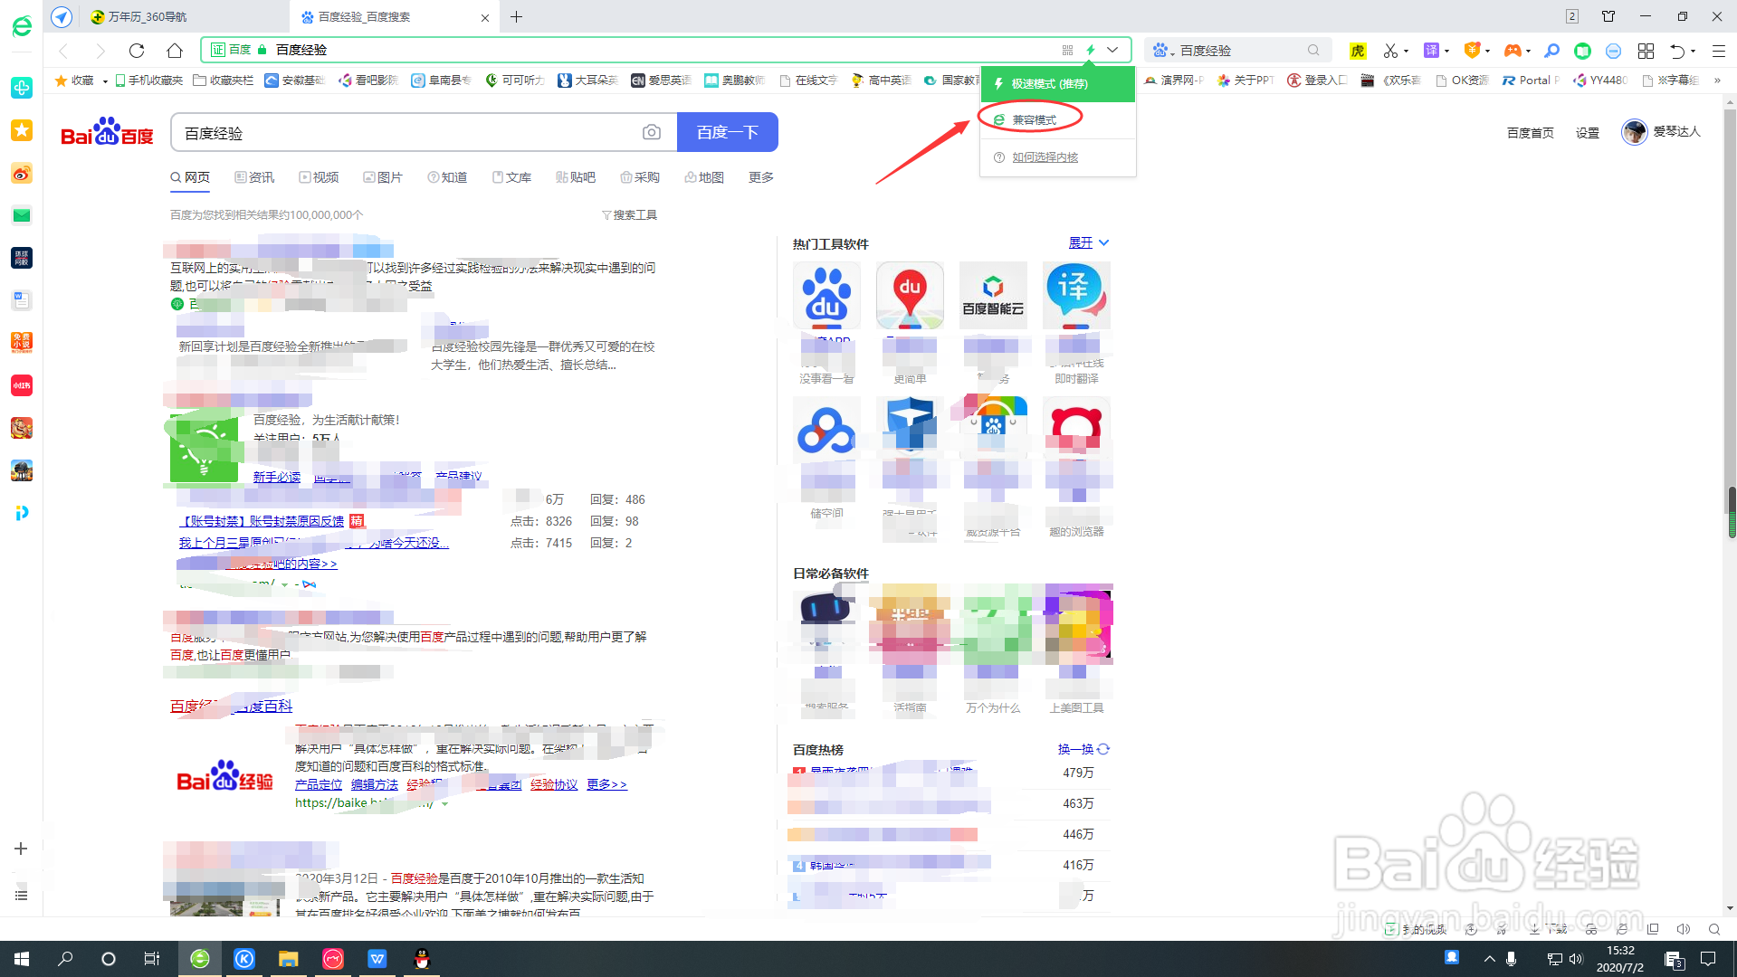Open the Baidu Maps software icon

point(910,296)
